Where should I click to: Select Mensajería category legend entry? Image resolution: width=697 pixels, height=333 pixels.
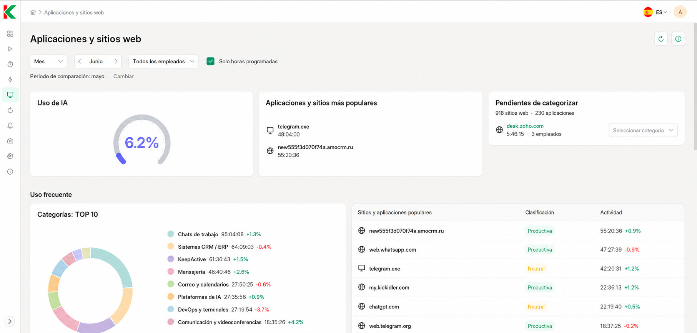pos(208,272)
